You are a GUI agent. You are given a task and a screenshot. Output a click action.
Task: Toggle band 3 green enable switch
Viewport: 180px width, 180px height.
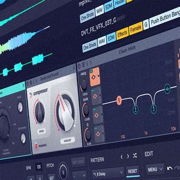[94, 109]
